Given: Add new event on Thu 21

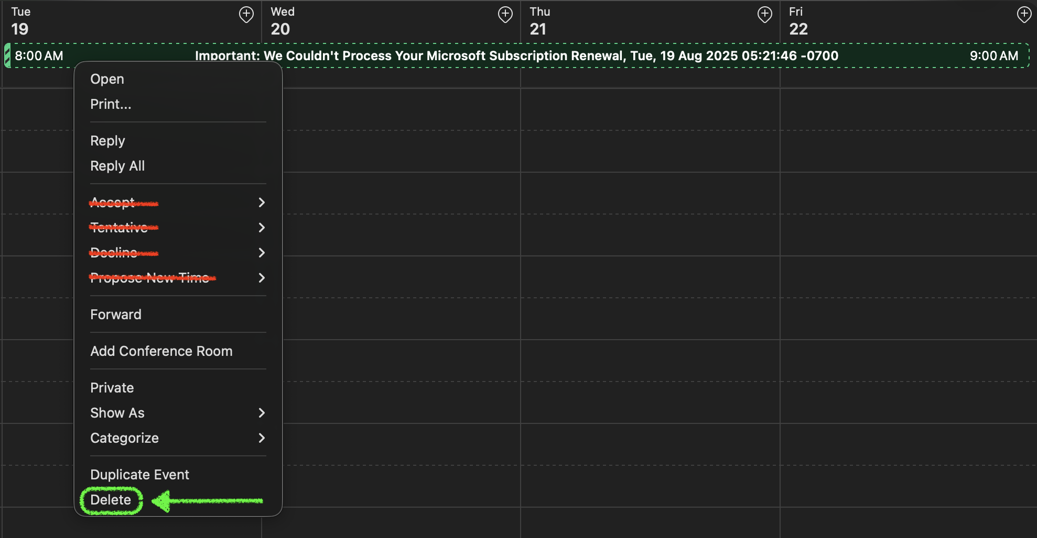Looking at the screenshot, I should 764,15.
